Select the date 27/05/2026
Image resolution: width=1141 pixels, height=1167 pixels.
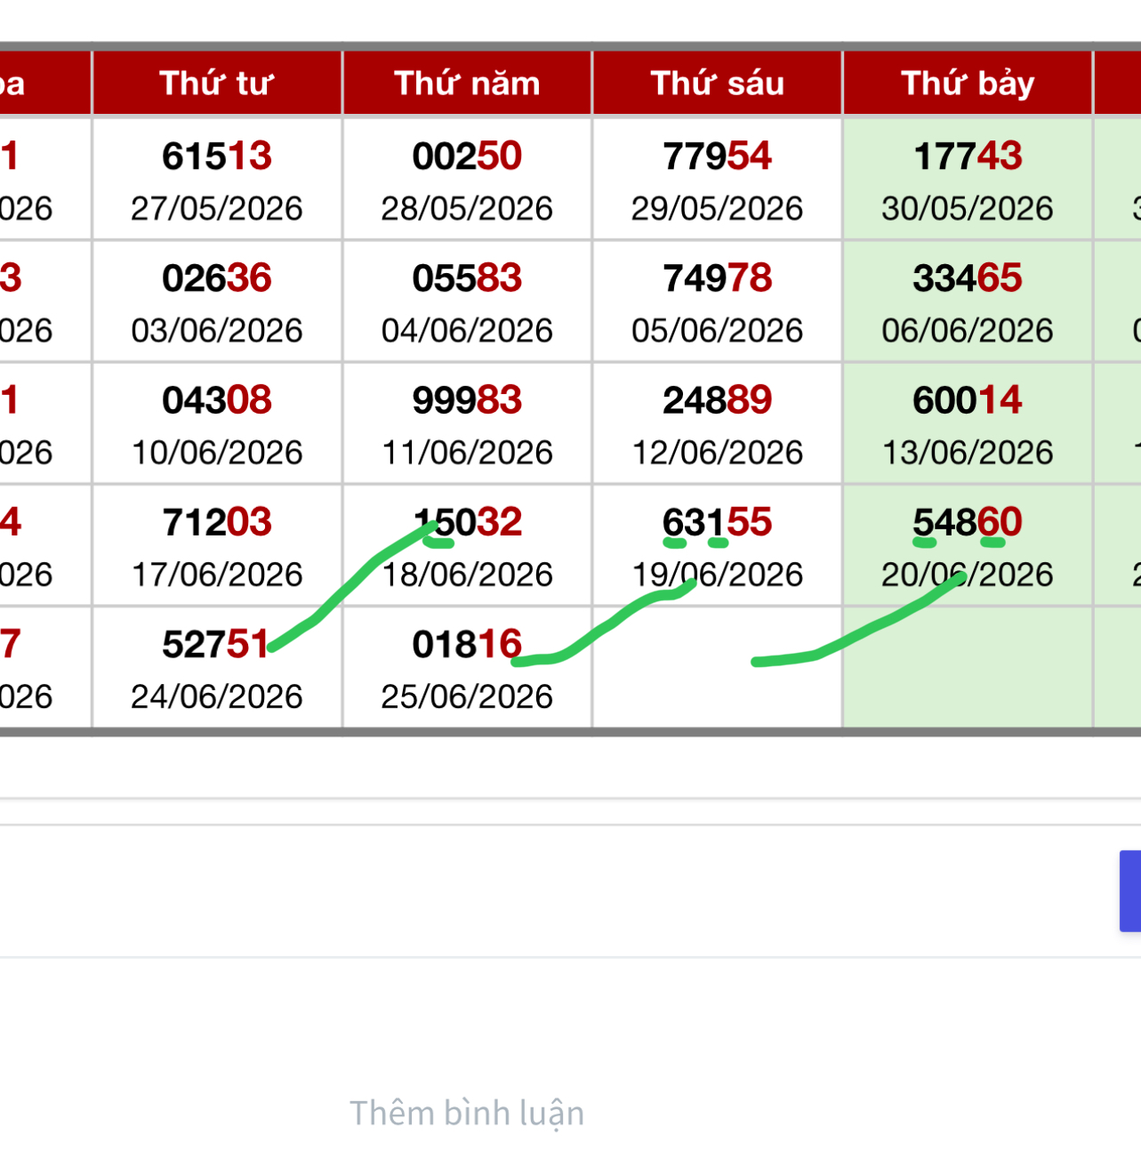tap(217, 209)
